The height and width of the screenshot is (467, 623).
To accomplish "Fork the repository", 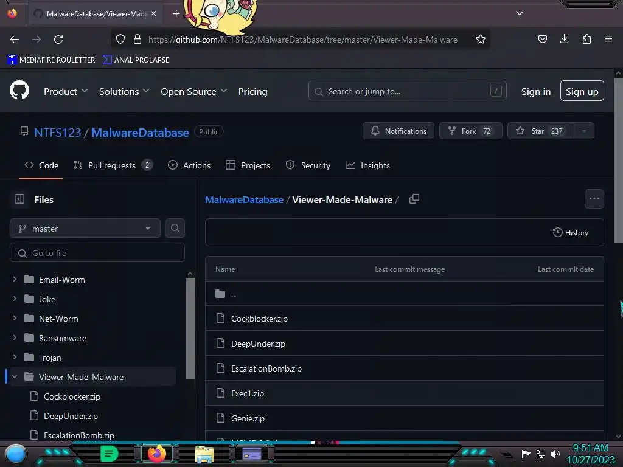I will (470, 131).
